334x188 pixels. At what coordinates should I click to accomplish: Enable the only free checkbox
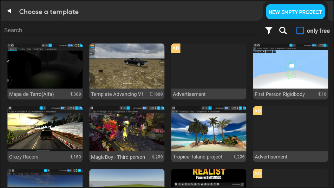click(300, 31)
